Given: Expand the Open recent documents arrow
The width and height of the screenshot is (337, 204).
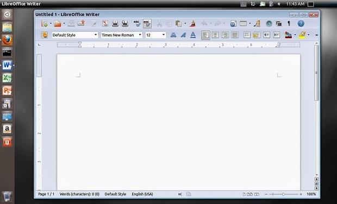Looking at the screenshot, I should (x=64, y=23).
